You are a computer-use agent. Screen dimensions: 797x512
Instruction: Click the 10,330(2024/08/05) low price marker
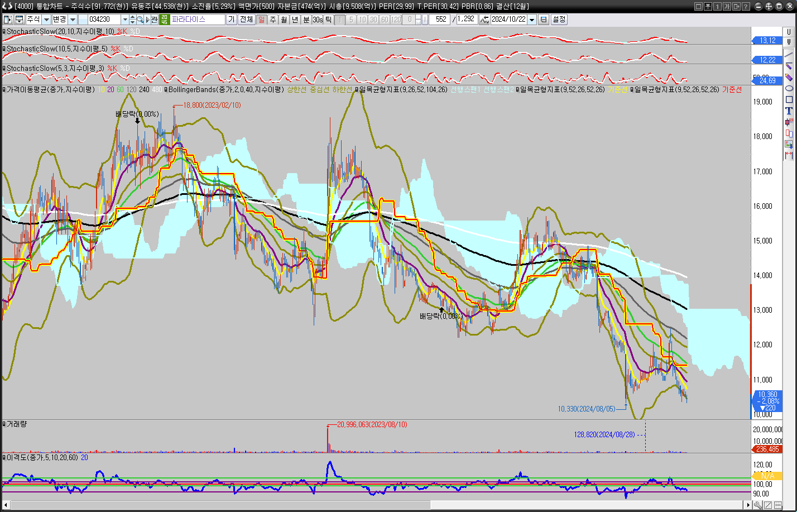587,409
